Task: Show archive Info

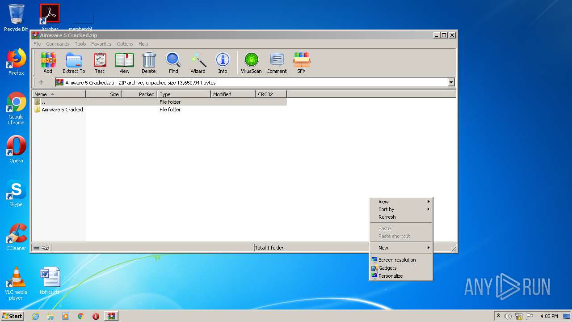Action: point(223,63)
